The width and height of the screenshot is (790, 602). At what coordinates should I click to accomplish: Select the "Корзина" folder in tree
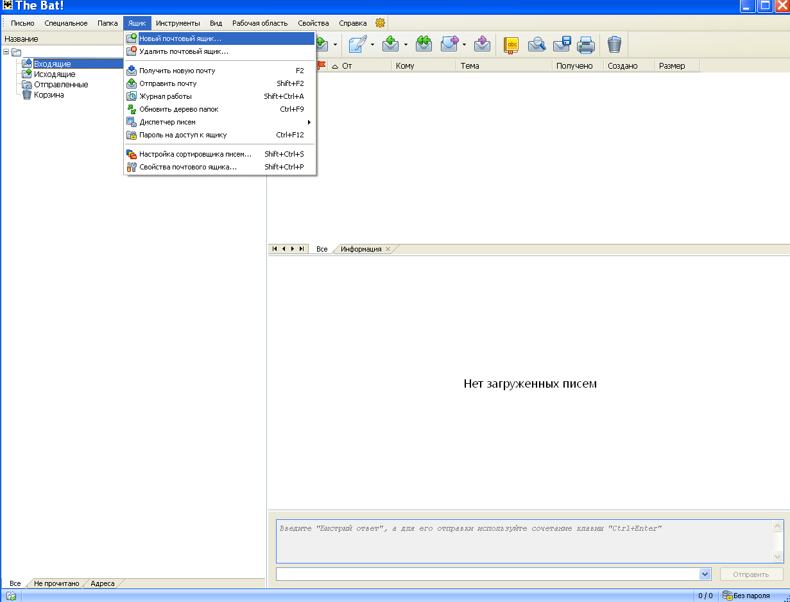(49, 95)
